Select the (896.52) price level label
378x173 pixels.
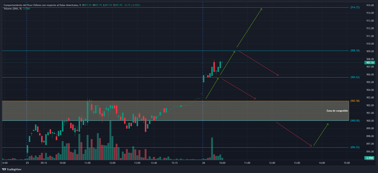[355, 147]
